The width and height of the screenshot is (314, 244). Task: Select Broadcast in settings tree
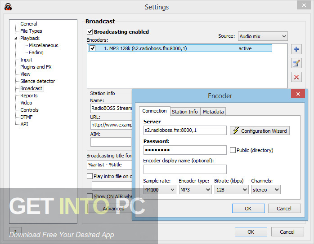click(x=31, y=88)
